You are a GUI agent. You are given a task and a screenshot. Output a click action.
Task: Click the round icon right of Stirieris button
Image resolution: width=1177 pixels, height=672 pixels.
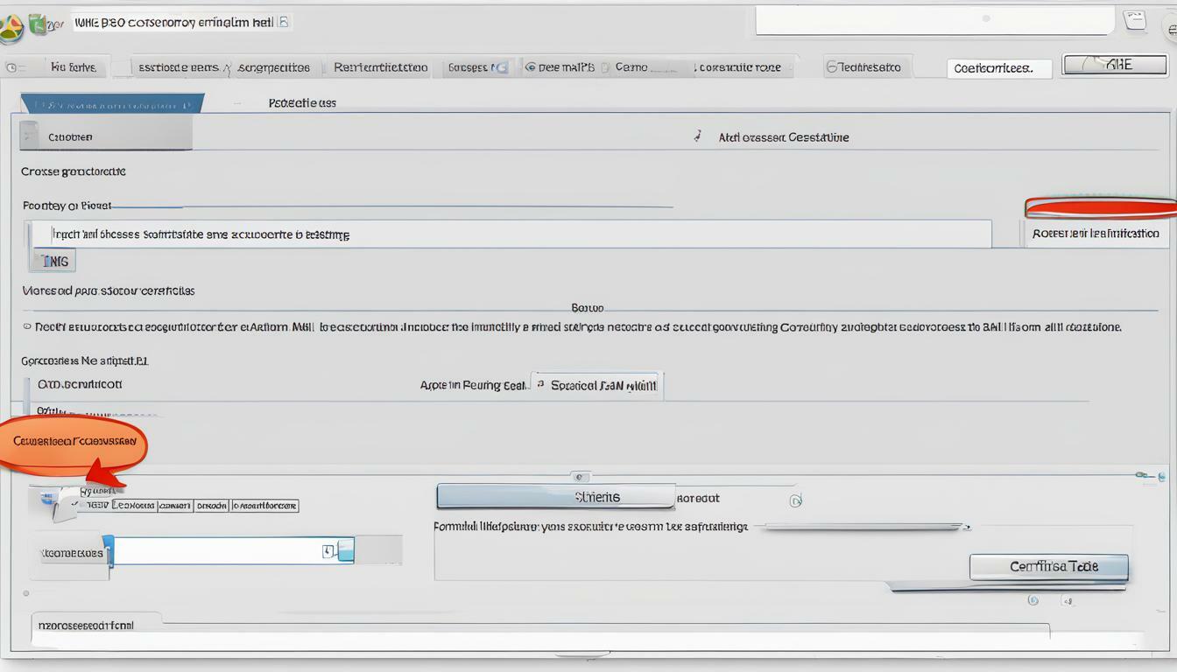(x=795, y=500)
